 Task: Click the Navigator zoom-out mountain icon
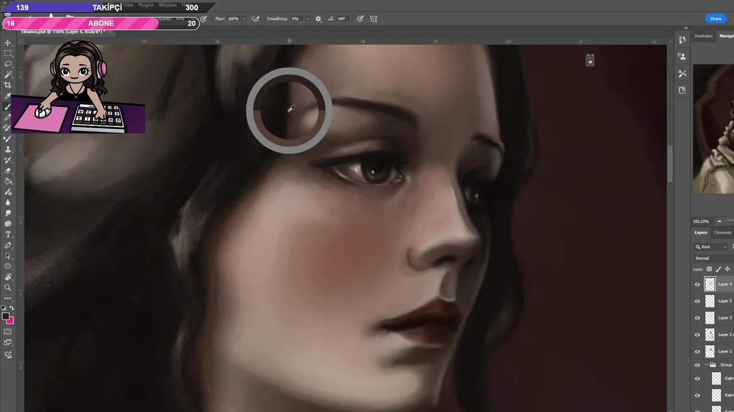tap(720, 221)
